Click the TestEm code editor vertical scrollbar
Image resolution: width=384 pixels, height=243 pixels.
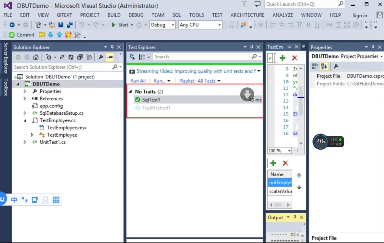[x=301, y=106]
